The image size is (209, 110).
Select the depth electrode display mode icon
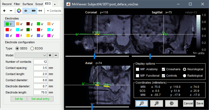[34, 11]
